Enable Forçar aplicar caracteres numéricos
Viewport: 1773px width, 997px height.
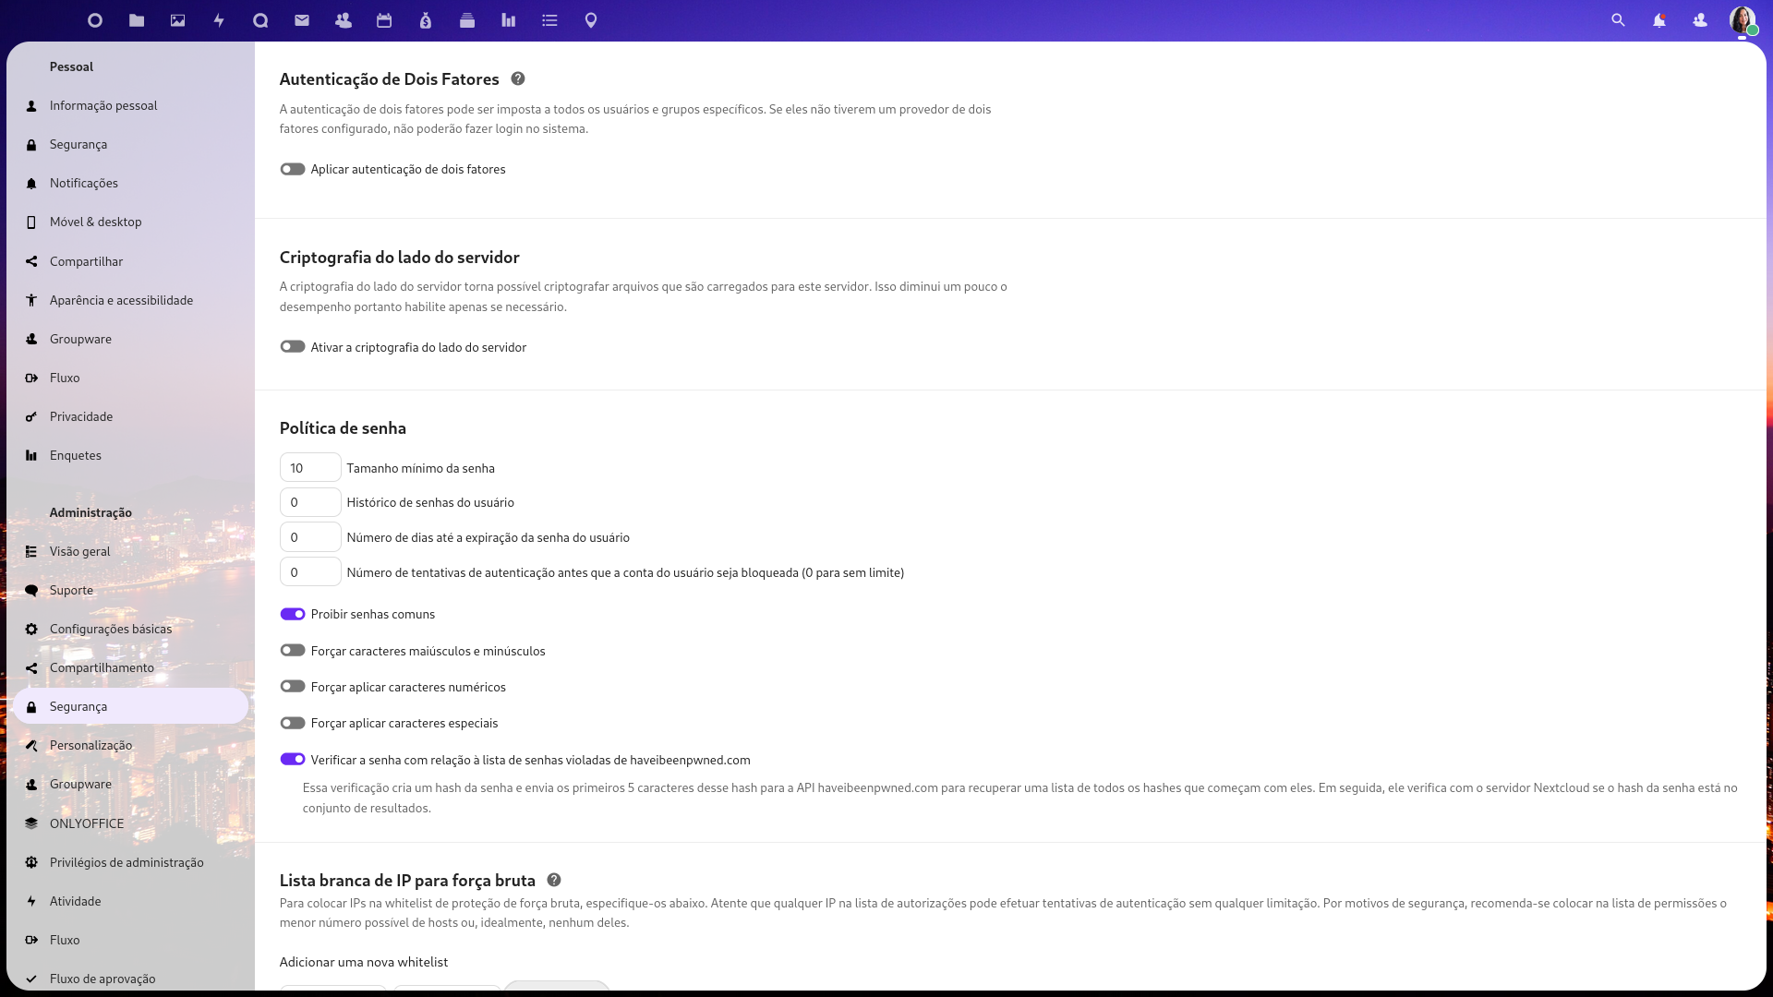[293, 687]
